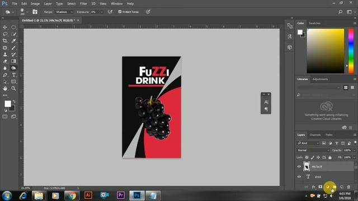Select the Elliptical Marquee tool
The image size is (358, 201).
[x=13, y=27]
